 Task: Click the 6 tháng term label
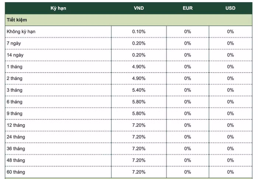pos(14,102)
